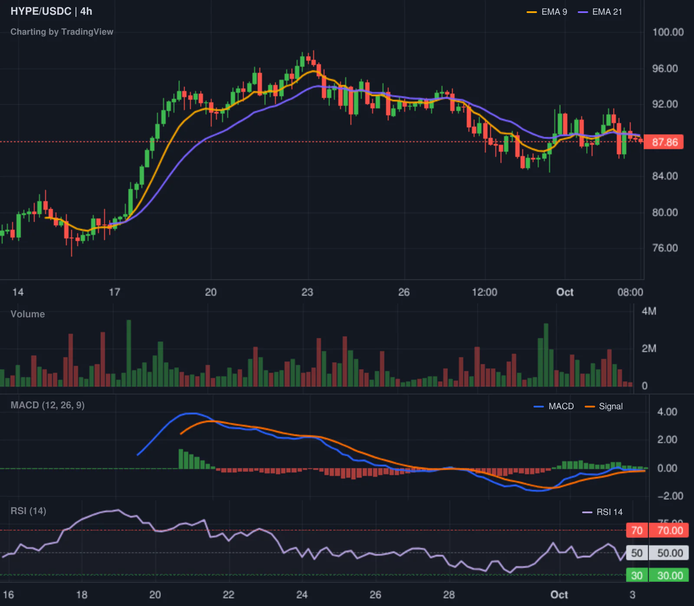Click the green 30.00 oversold level label
Viewport: 694px width, 606px height.
[668, 575]
